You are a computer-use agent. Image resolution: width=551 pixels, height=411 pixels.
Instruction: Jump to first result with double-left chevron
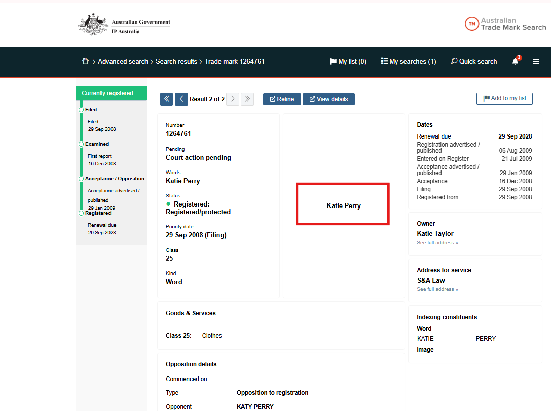(166, 99)
